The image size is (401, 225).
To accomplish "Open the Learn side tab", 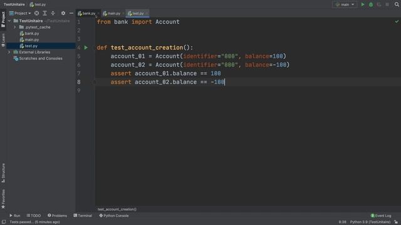I will pyautogui.click(x=3, y=40).
